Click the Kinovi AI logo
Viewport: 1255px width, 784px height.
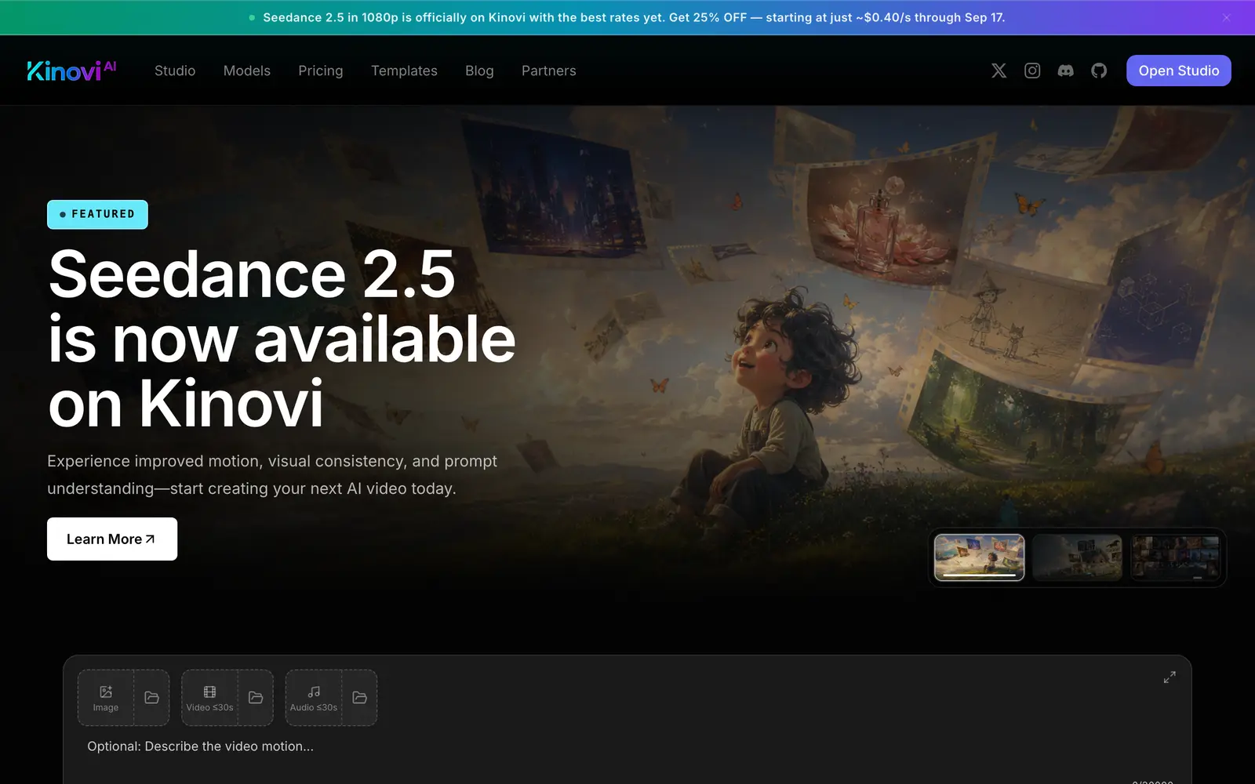(x=71, y=71)
